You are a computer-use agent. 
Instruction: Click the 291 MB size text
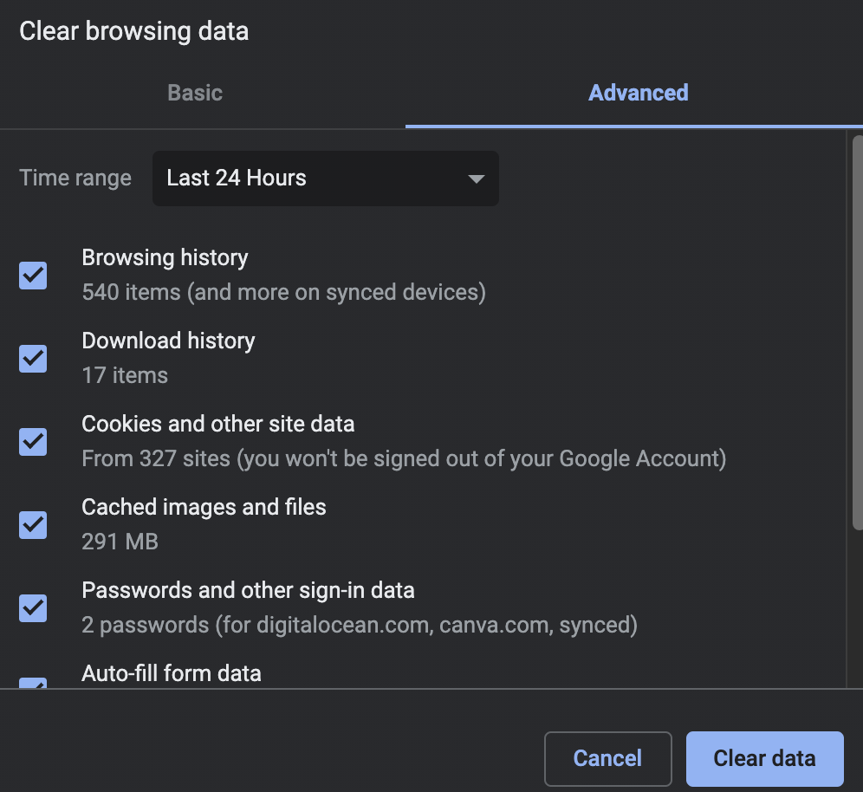[x=120, y=542]
